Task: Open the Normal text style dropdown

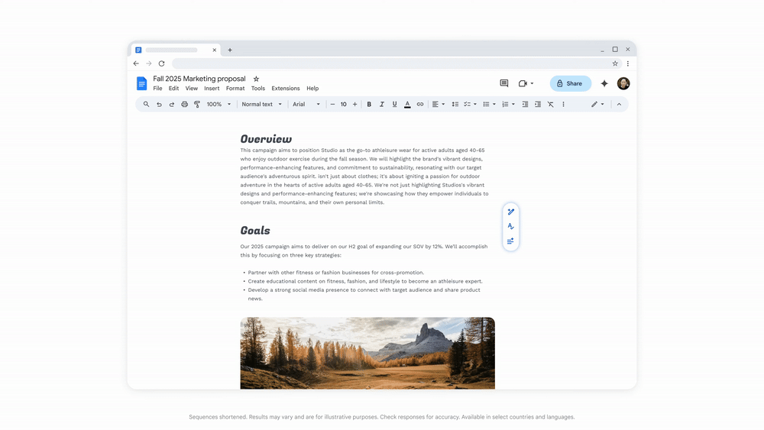Action: click(x=261, y=104)
